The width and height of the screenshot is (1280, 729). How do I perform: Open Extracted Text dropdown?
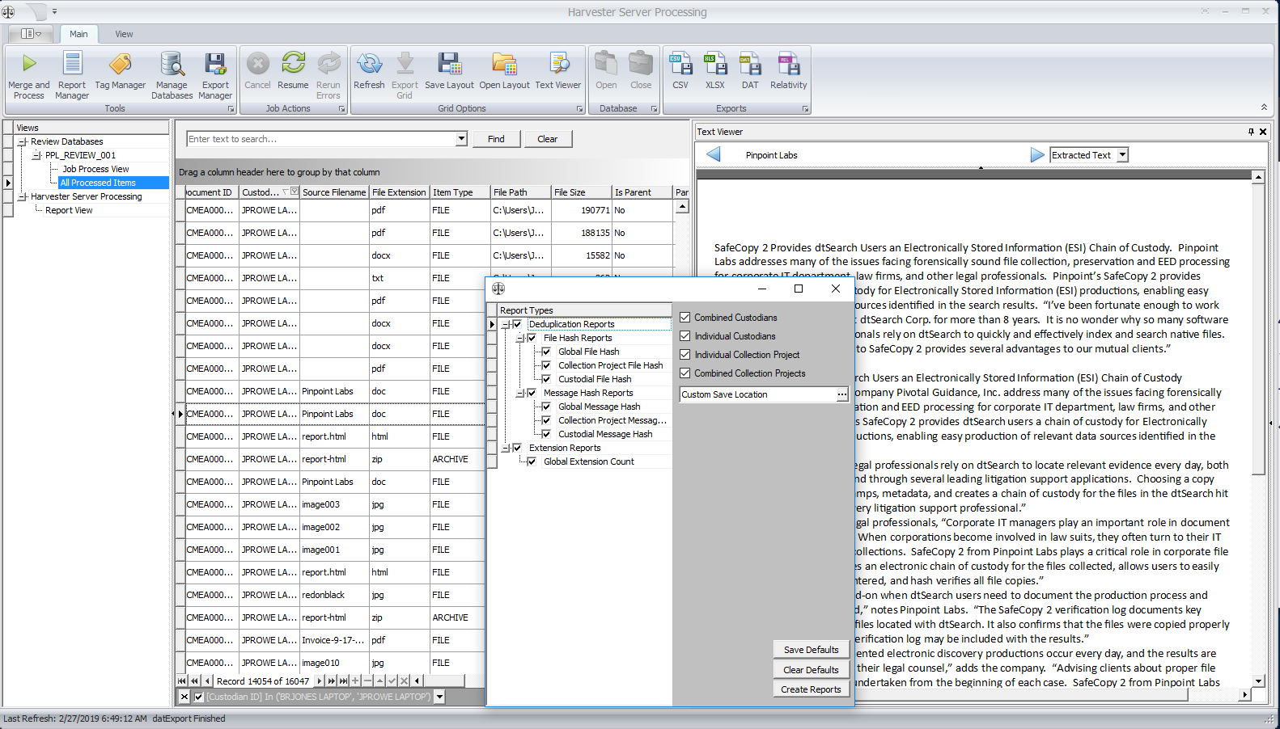1122,155
